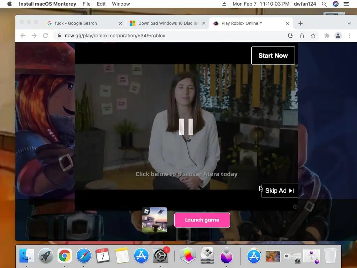Expand the tab search chevron
Viewport: 357px width, 268px height.
coord(349,23)
